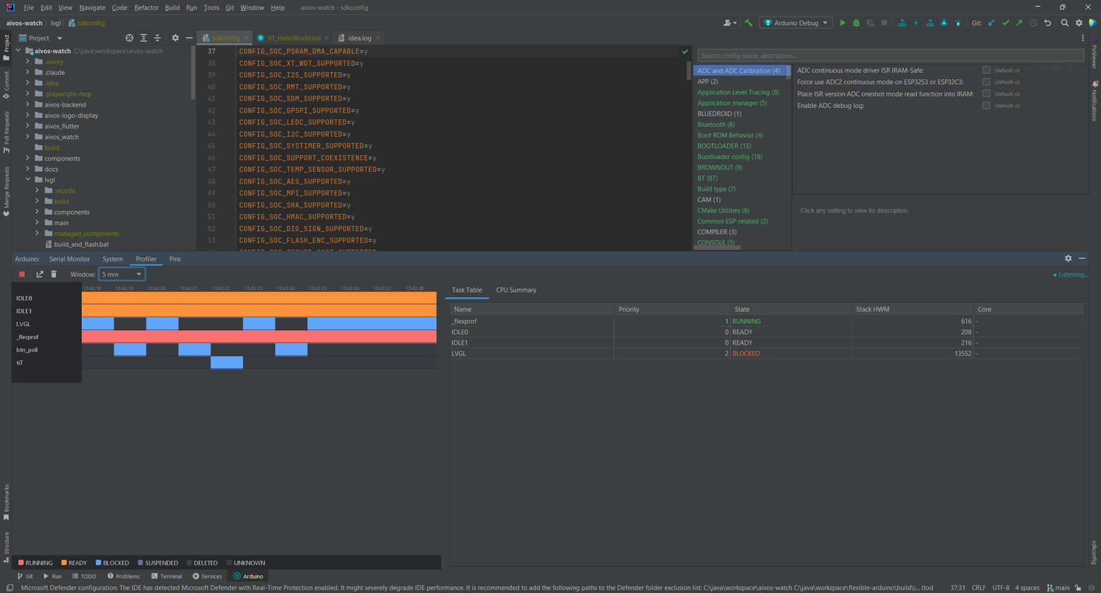Switch to Serial Monitor tab
This screenshot has height=593, width=1101.
click(70, 259)
